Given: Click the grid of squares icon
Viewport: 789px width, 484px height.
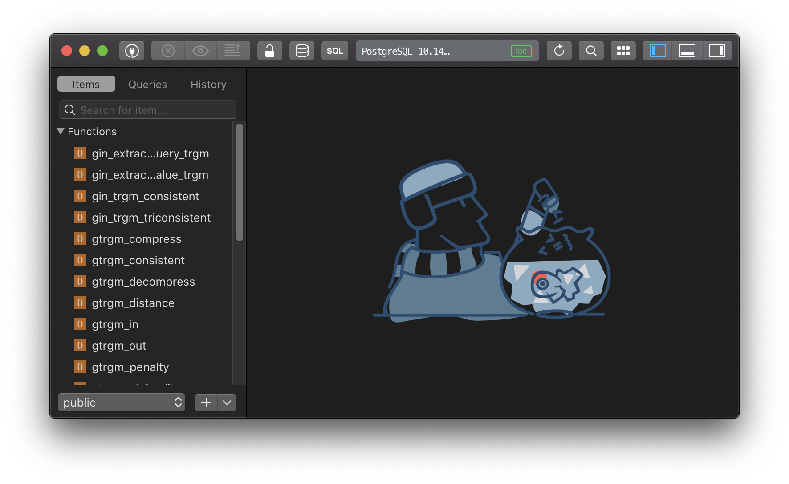Looking at the screenshot, I should [x=623, y=51].
